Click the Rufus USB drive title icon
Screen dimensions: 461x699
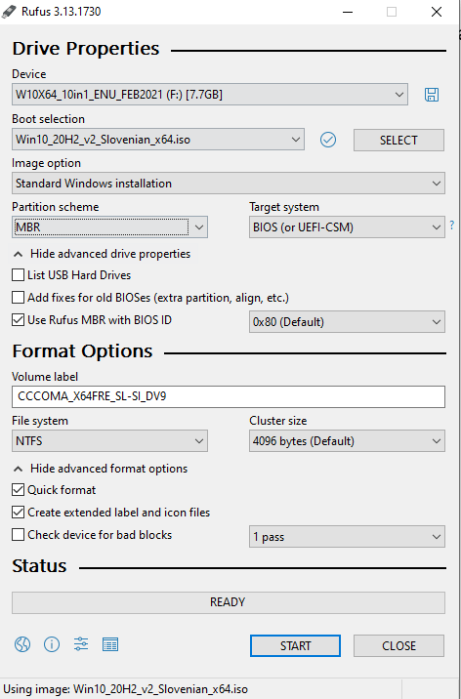9,11
